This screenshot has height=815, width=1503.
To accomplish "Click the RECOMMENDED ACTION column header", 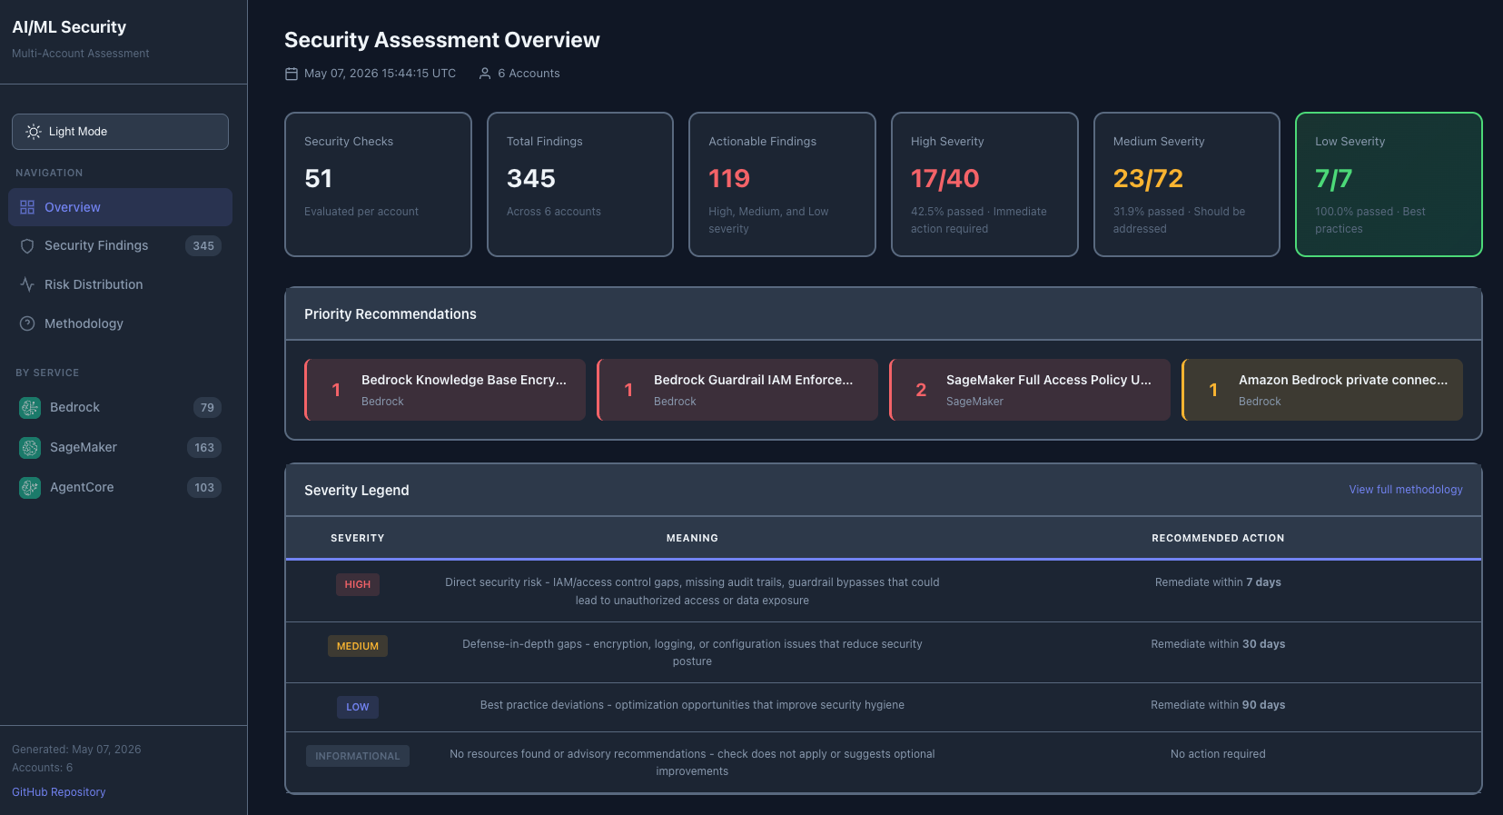I will (1218, 538).
